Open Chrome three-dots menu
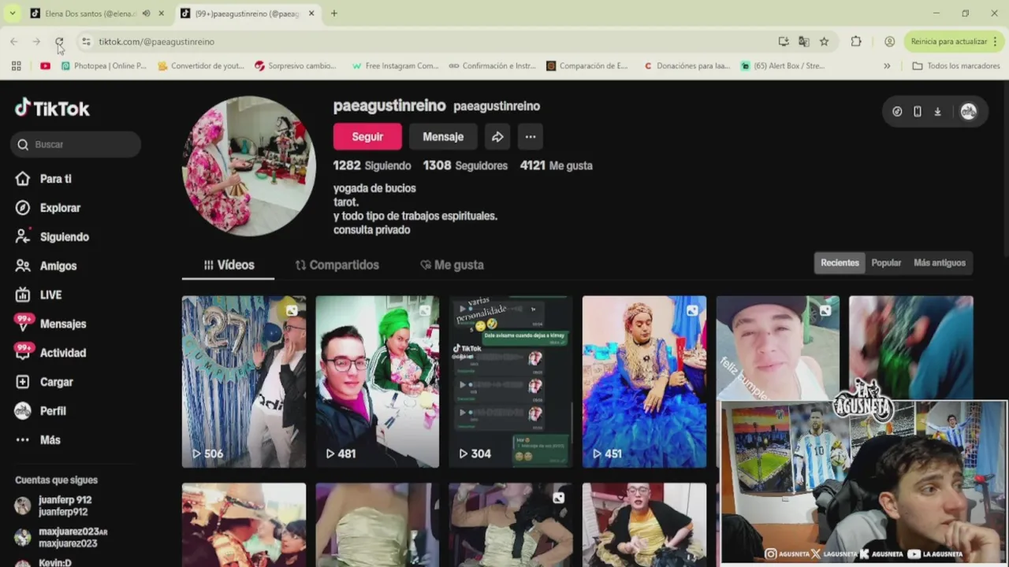Viewport: 1009px width, 567px height. tap(995, 42)
